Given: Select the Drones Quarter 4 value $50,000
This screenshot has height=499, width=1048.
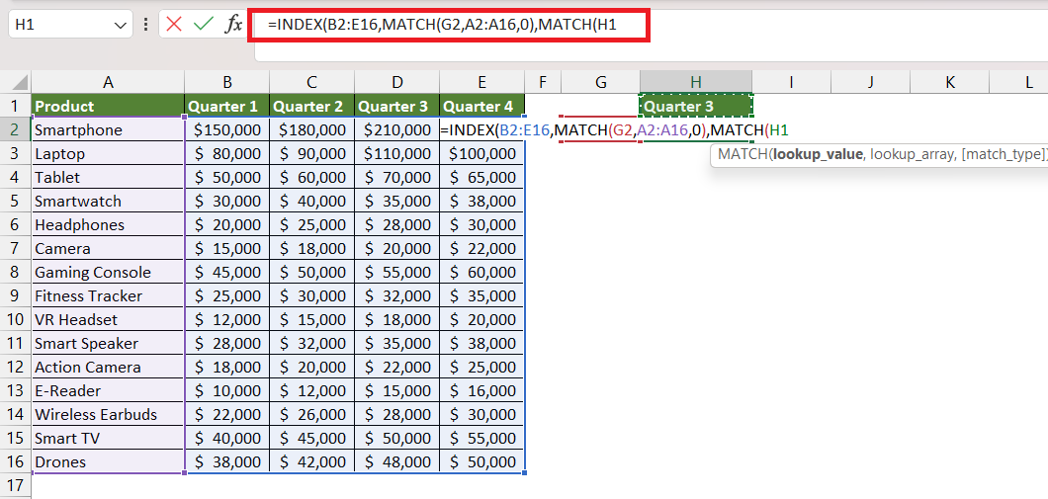Looking at the screenshot, I should (481, 461).
